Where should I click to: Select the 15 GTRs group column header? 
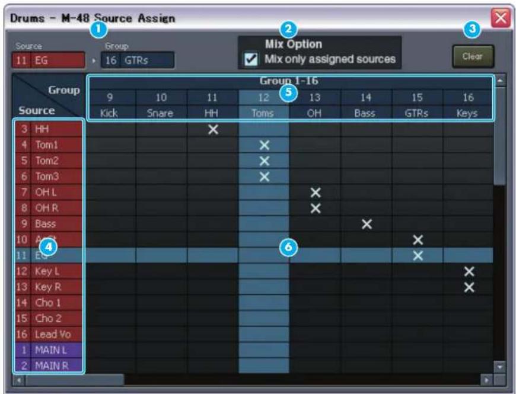coord(418,105)
